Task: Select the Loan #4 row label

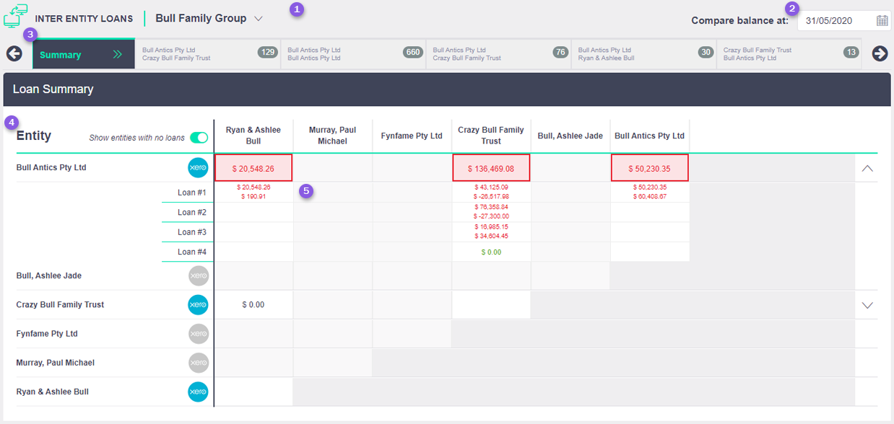Action: (x=190, y=252)
